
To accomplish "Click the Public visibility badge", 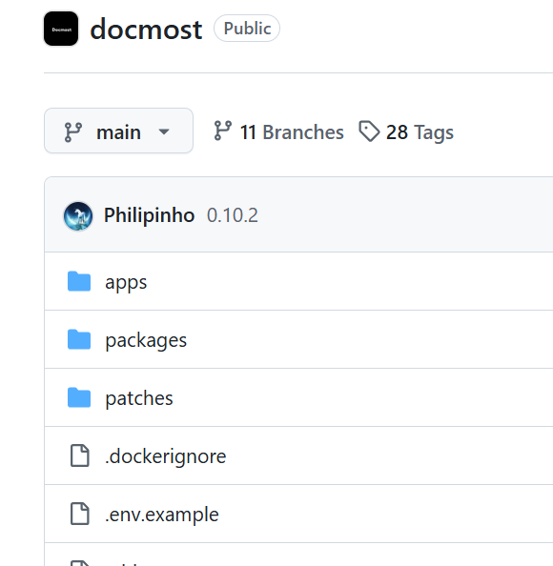I will (x=247, y=29).
